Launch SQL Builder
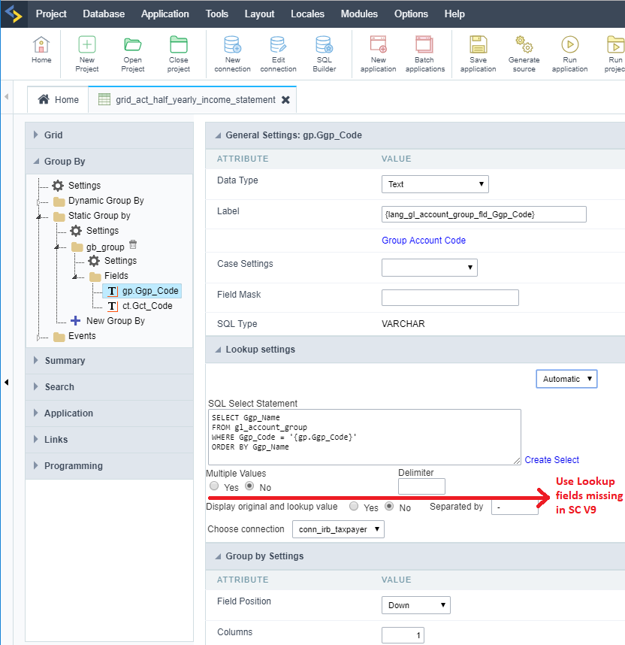The image size is (625, 645). [x=325, y=54]
